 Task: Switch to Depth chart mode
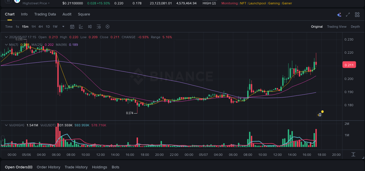[355, 27]
